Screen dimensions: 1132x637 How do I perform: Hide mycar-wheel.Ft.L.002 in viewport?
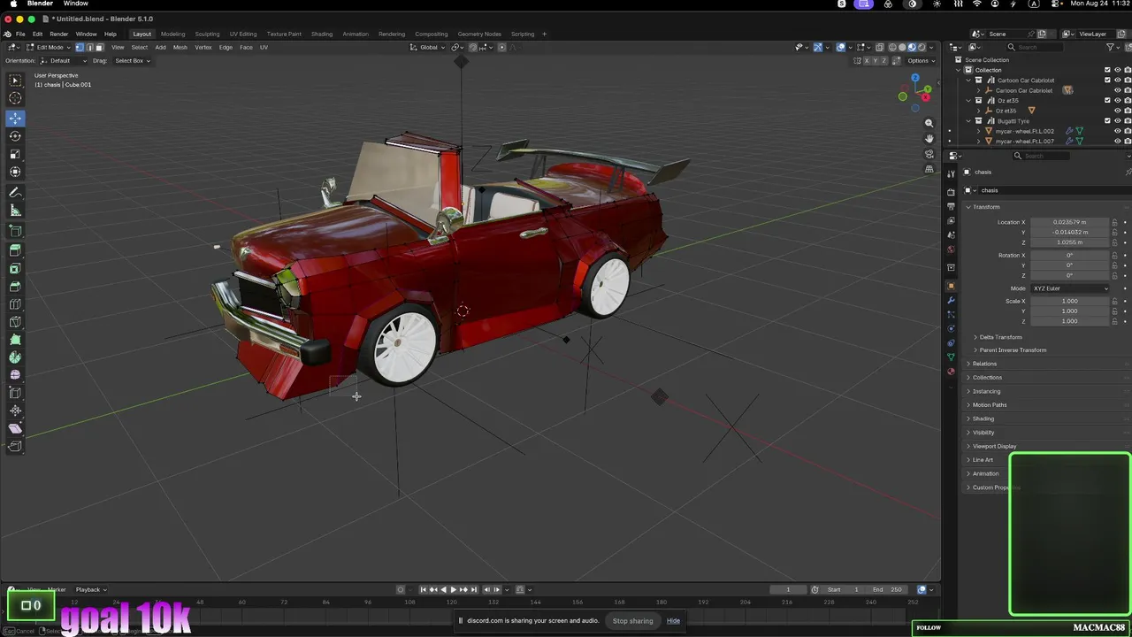(x=1117, y=131)
